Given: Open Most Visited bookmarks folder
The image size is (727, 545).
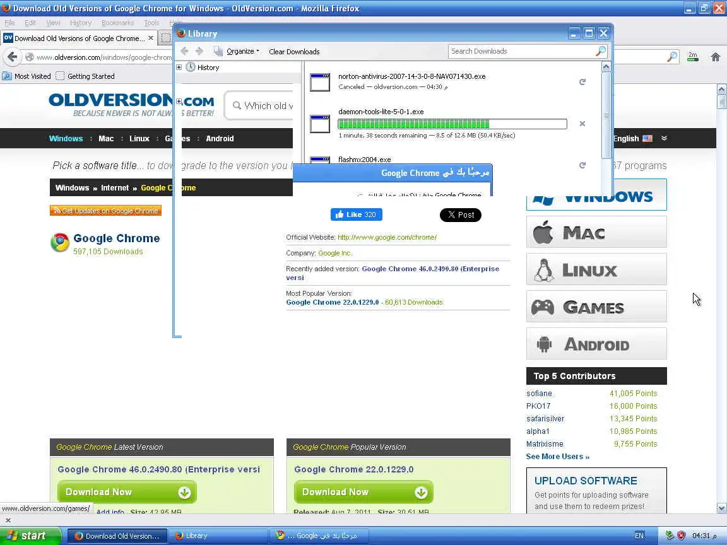Looking at the screenshot, I should (27, 76).
